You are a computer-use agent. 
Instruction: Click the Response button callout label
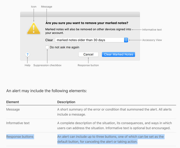(x=88, y=65)
